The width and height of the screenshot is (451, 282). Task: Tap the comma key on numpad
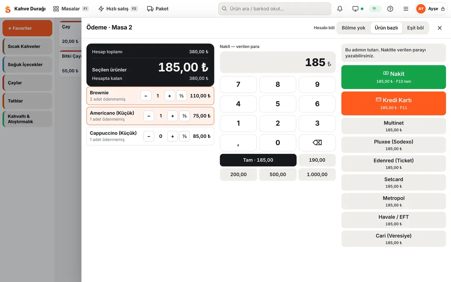(x=238, y=143)
